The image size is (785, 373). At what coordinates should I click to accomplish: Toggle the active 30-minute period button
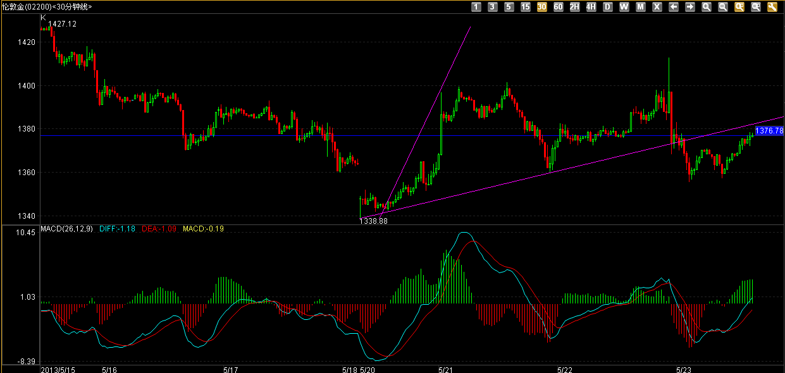[542, 7]
